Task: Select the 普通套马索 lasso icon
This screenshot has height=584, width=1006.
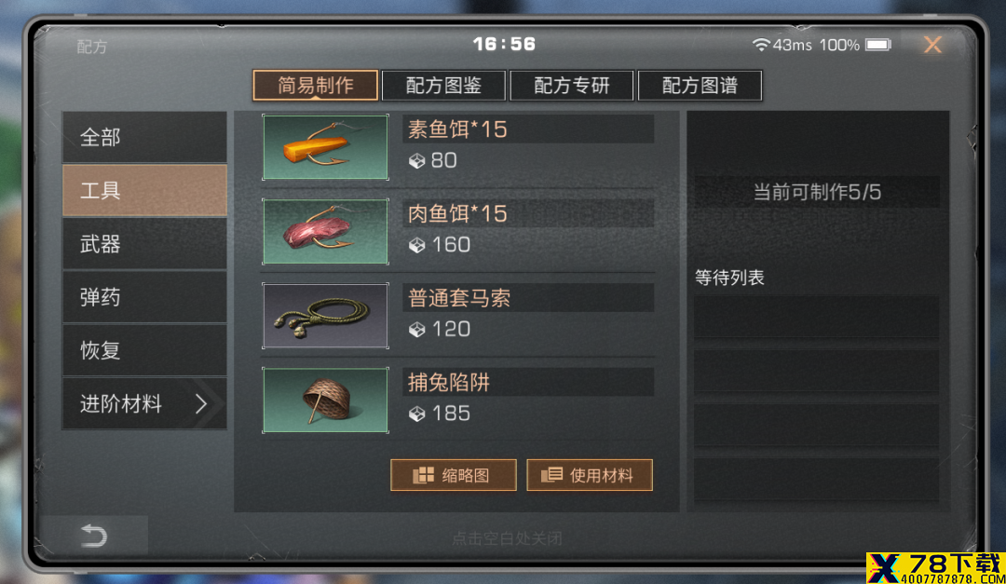Action: (x=325, y=316)
